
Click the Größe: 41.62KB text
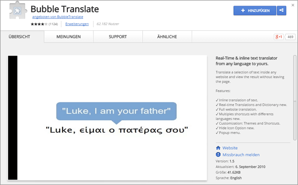tap(228, 172)
